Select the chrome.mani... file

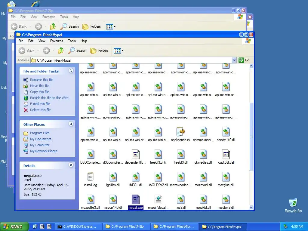203,135
